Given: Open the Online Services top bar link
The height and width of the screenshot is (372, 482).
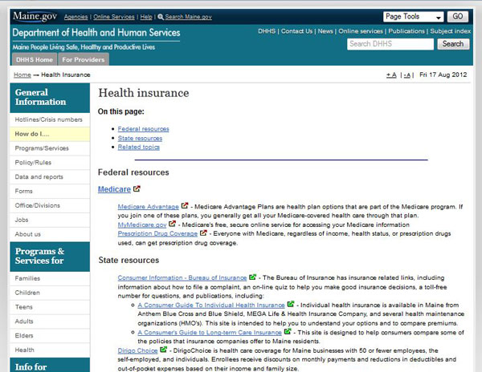Looking at the screenshot, I should [x=114, y=17].
